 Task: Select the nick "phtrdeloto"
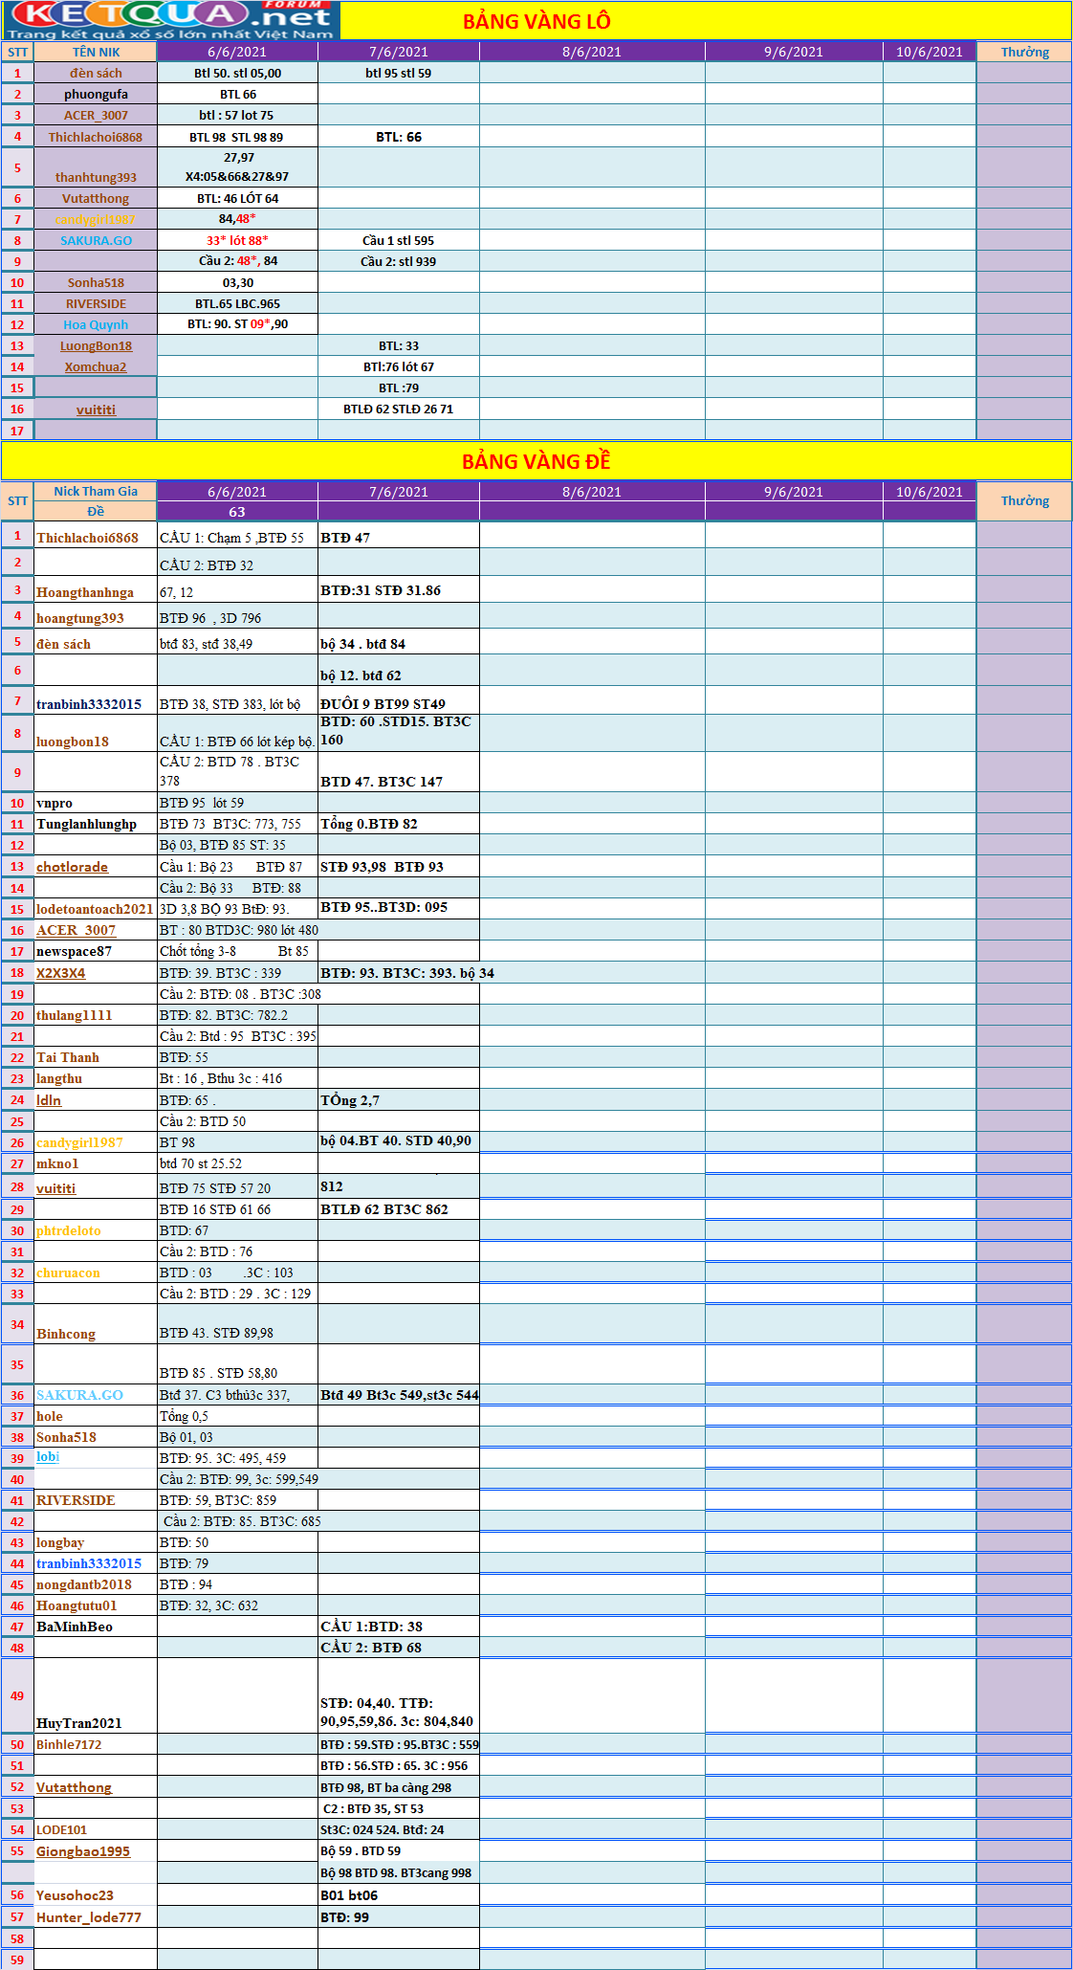tap(69, 1230)
